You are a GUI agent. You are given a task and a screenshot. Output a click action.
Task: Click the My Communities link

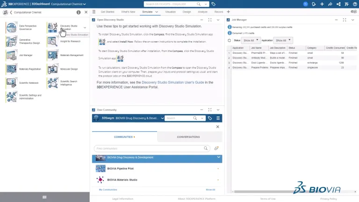(108, 190)
